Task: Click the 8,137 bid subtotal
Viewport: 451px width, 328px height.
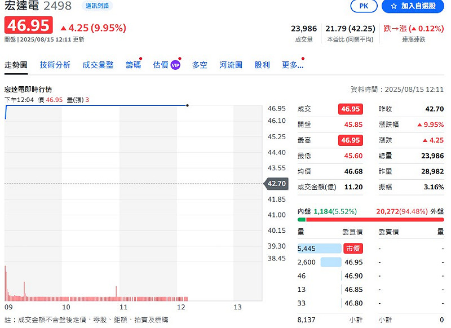Action: 306,320
